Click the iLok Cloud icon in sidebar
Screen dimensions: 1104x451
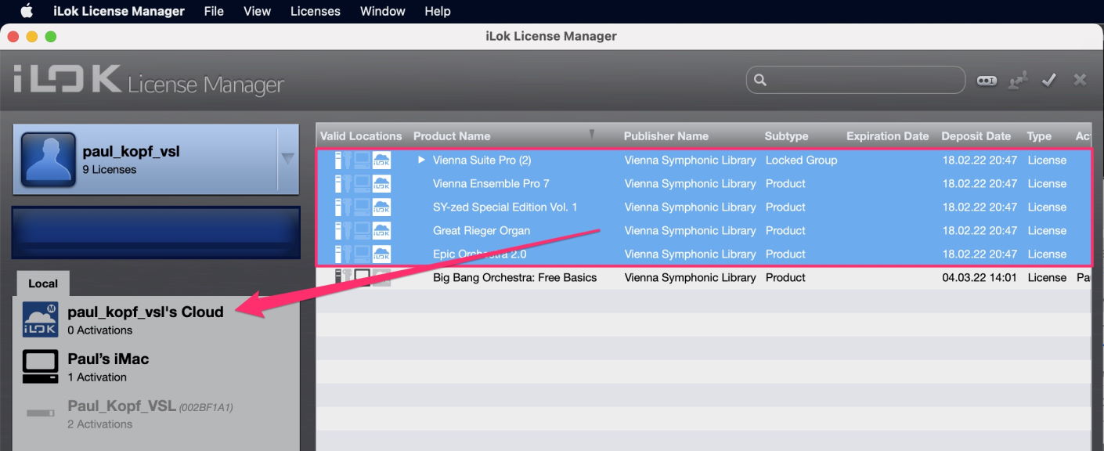[x=40, y=319]
